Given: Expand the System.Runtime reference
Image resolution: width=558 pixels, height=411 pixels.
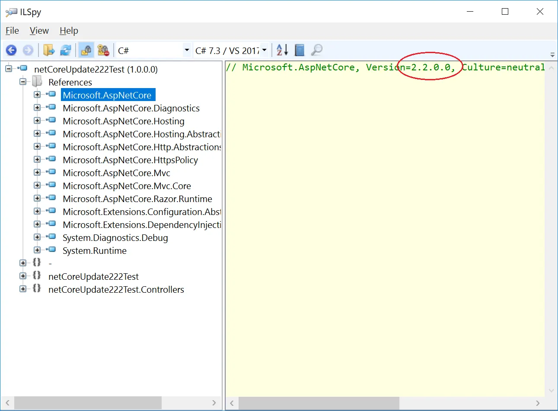Looking at the screenshot, I should pos(37,250).
